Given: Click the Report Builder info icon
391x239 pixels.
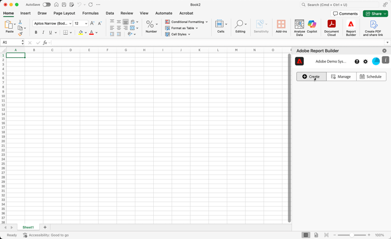Looking at the screenshot, I should [385, 60].
